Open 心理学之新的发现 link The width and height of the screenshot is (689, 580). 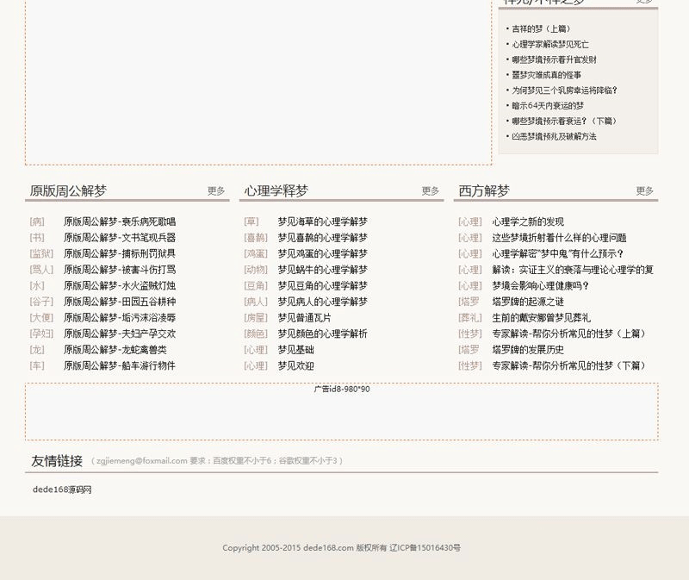click(528, 221)
